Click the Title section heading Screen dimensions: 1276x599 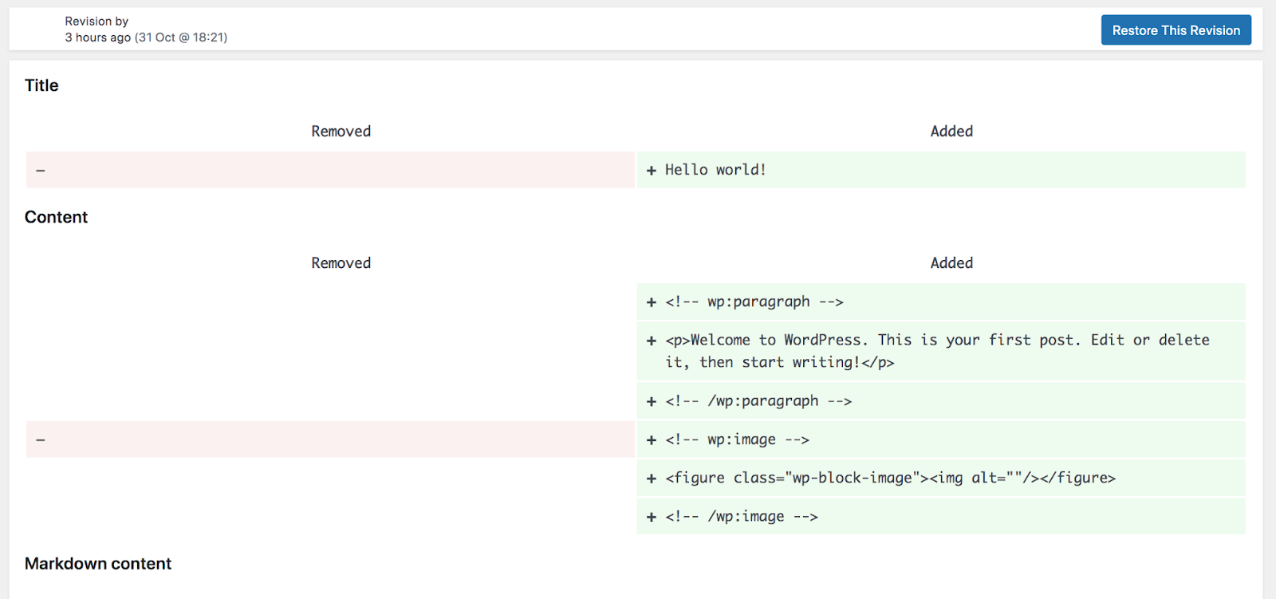click(41, 85)
